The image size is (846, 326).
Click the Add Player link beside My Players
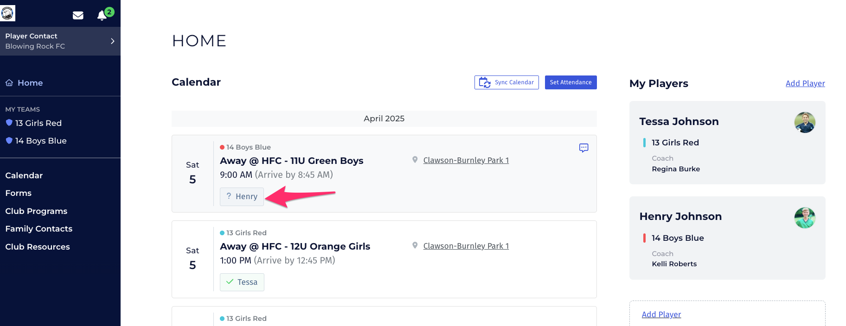pyautogui.click(x=805, y=83)
